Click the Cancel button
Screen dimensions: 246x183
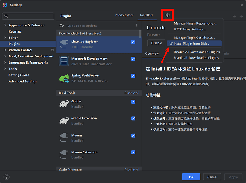pos(212,177)
